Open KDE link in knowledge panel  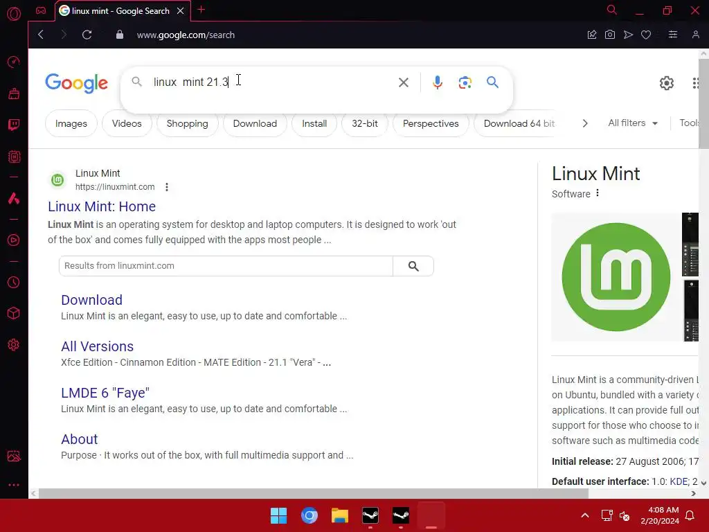point(679,481)
